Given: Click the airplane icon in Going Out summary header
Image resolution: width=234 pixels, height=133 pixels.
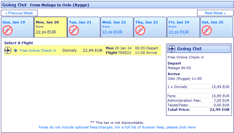Looking at the screenshot, I should [172, 49].
